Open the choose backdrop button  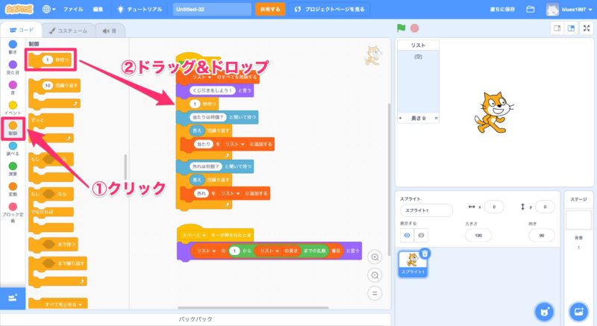[578, 310]
